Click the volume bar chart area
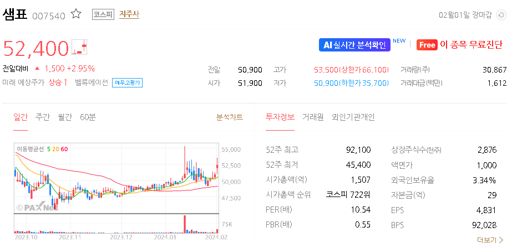507x248 pixels. 116,224
